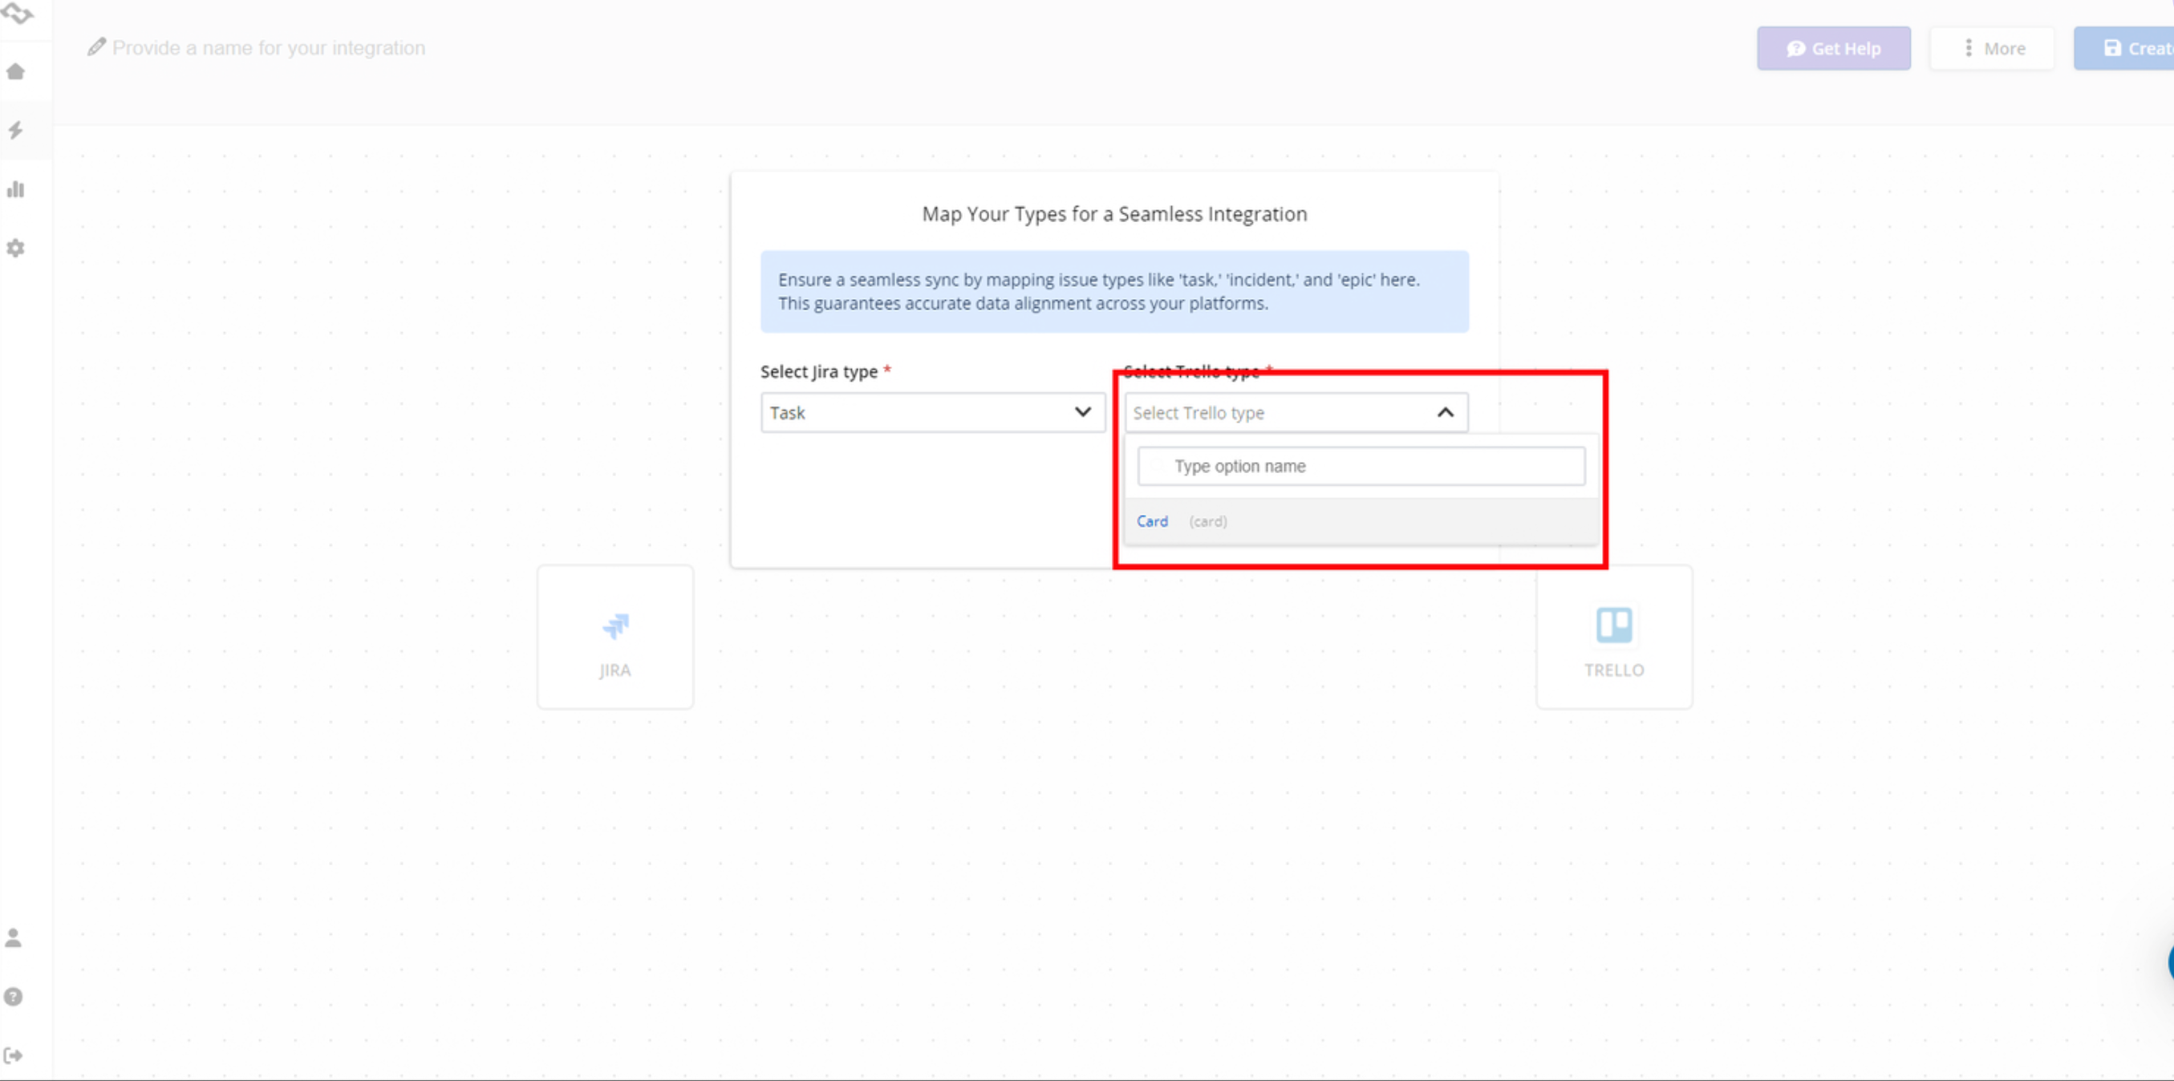Screen dimensions: 2174x1081
Task: Click the Jira logo icon
Action: pyautogui.click(x=615, y=626)
